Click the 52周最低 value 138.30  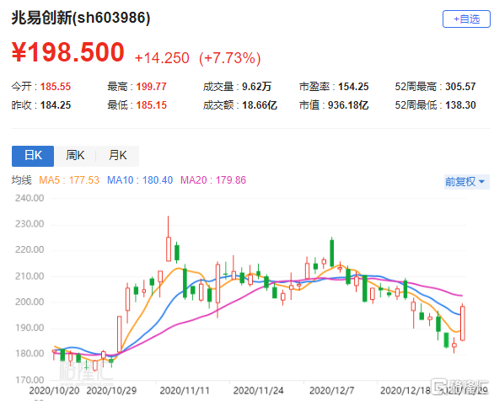pos(460,105)
